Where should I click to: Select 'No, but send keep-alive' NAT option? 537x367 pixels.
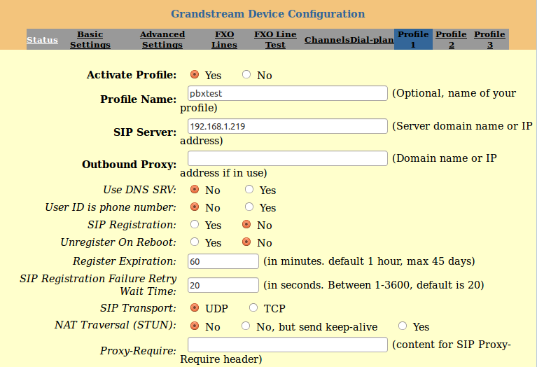coord(246,326)
